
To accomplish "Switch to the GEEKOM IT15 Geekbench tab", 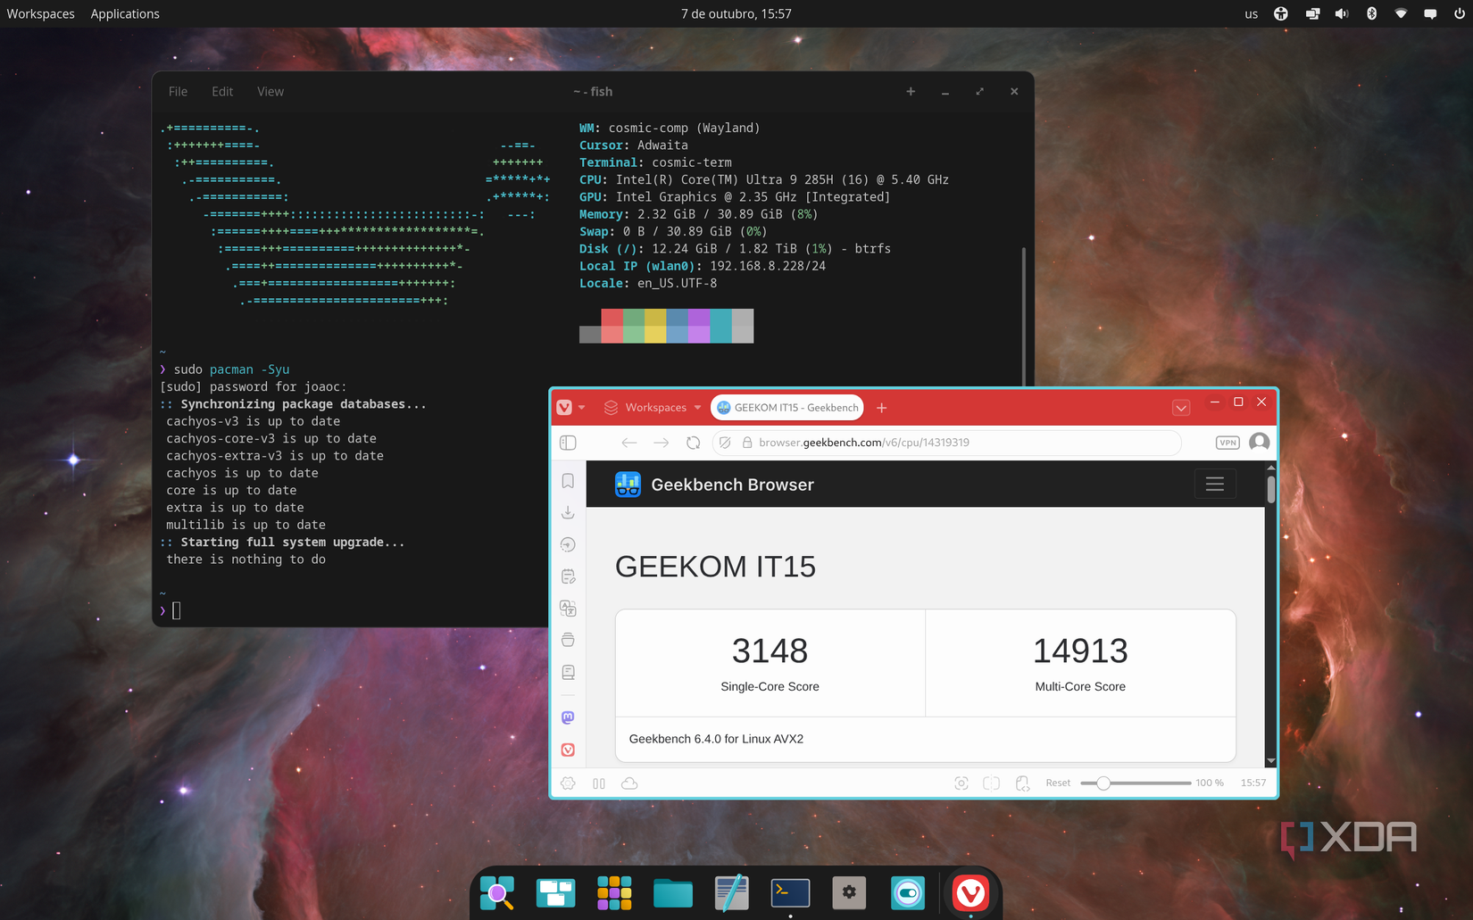I will (786, 407).
